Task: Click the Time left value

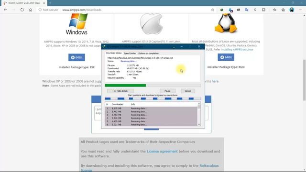Action: point(133,75)
